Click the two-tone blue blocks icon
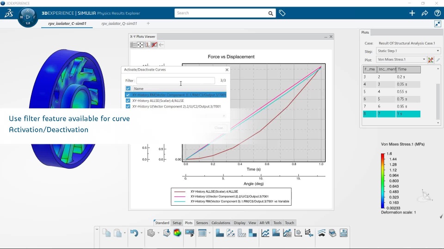The width and height of the screenshot is (444, 249). [x=253, y=233]
